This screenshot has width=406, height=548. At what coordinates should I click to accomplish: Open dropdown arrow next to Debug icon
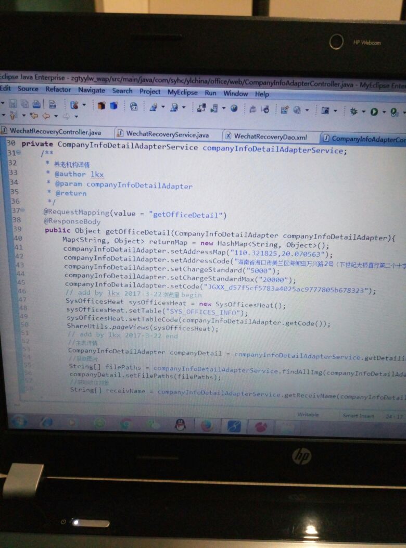click(363, 111)
